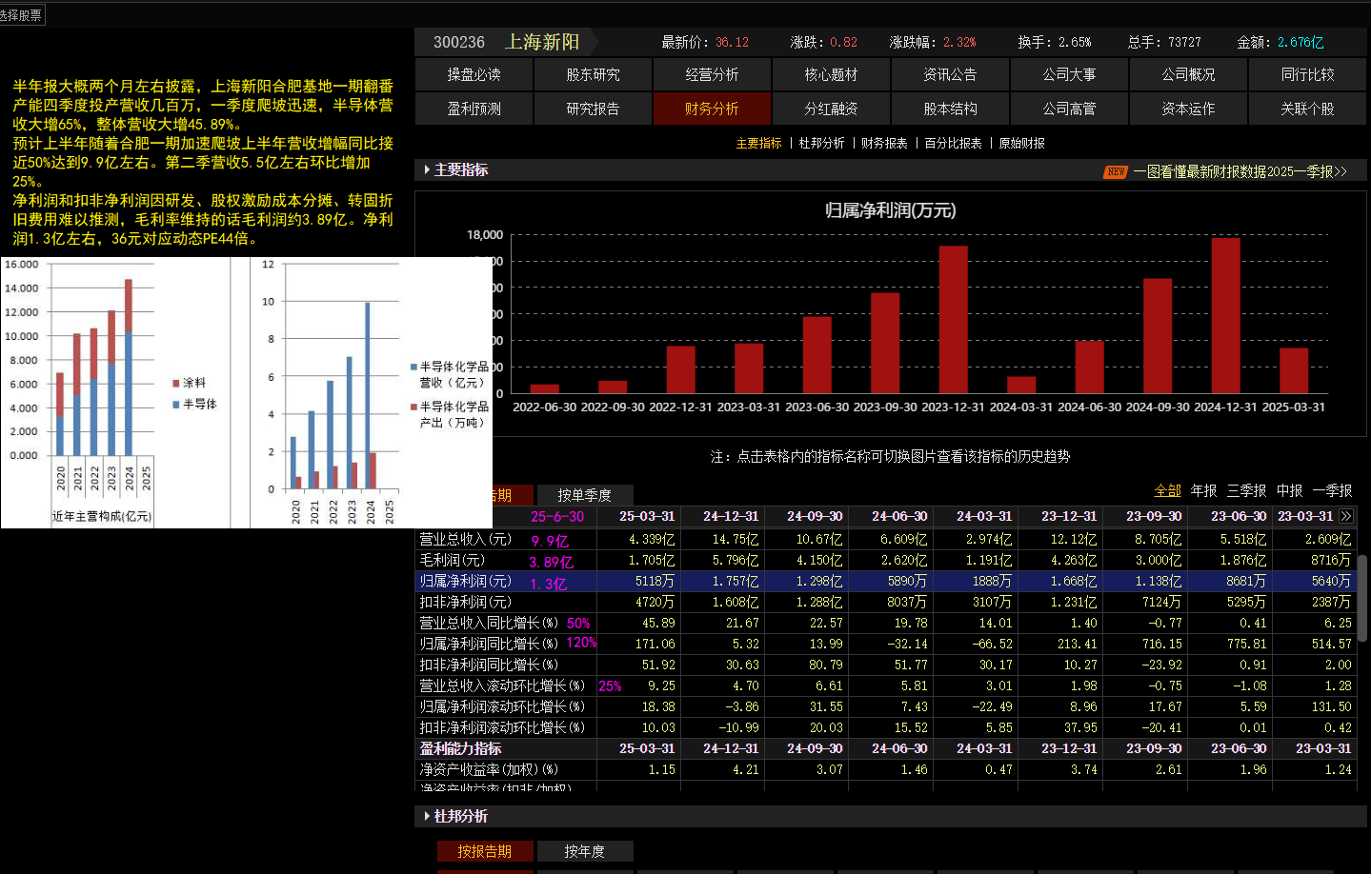1371x874 pixels.
Task: Jump to 财务报表 sub-section link
Action: pos(884,143)
